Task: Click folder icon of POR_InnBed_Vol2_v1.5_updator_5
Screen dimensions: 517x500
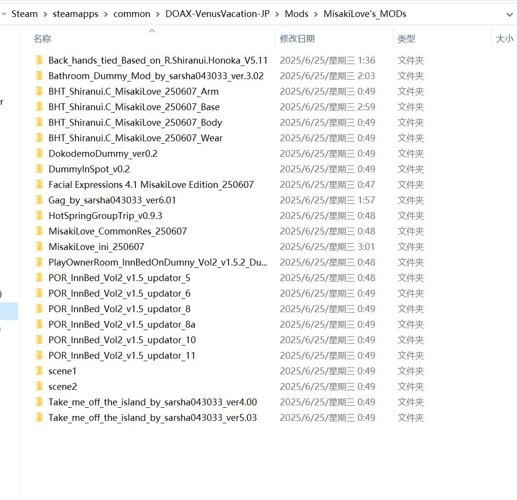Action: 39,278
